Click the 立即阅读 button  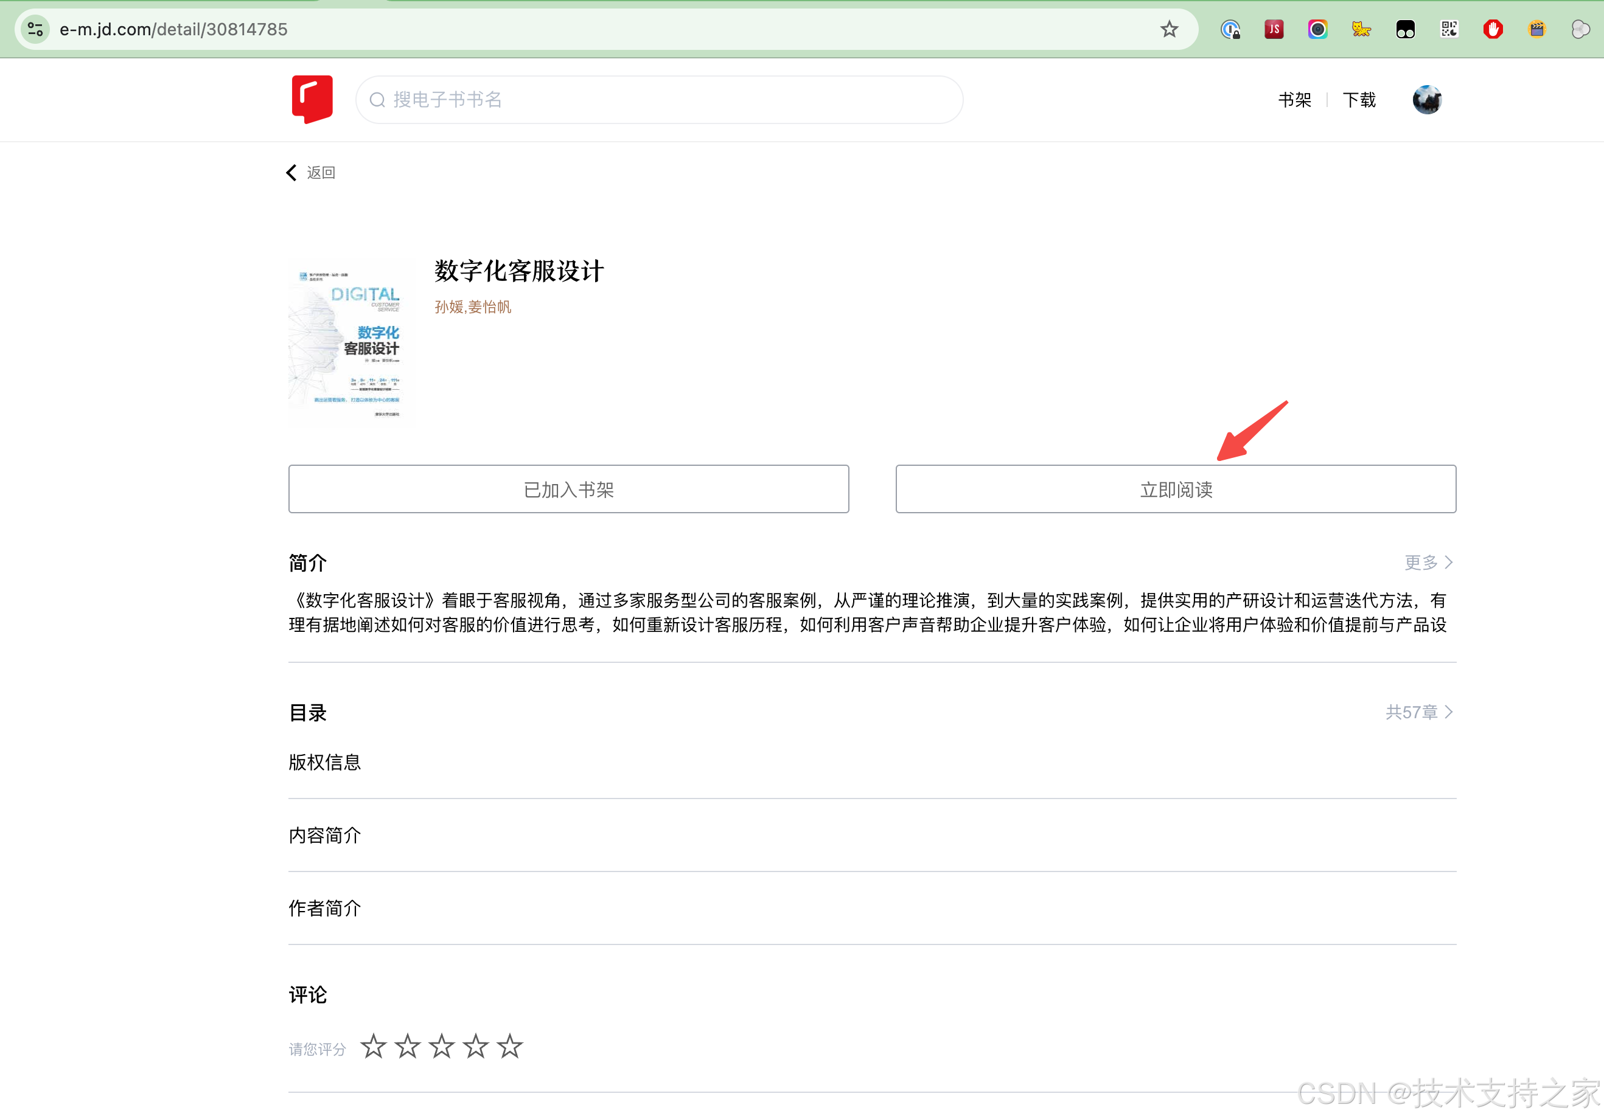pyautogui.click(x=1175, y=490)
